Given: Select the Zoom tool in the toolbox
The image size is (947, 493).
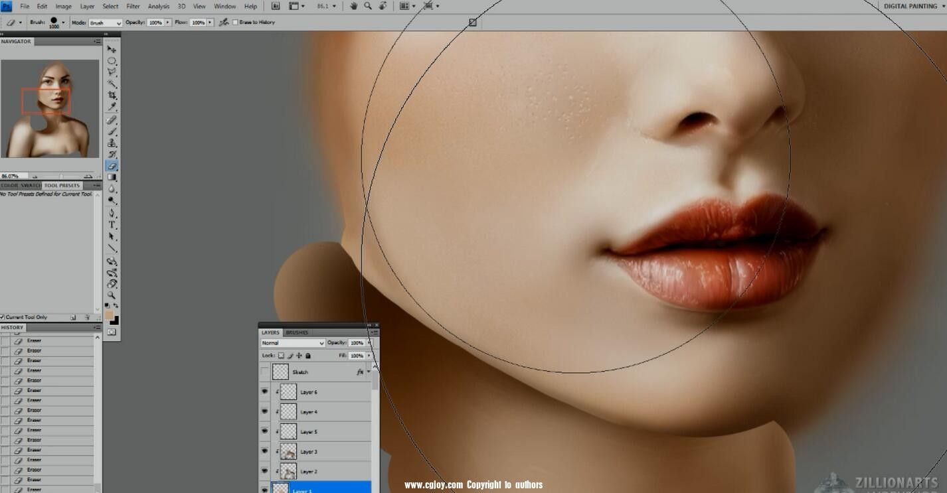Looking at the screenshot, I should pos(112,295).
